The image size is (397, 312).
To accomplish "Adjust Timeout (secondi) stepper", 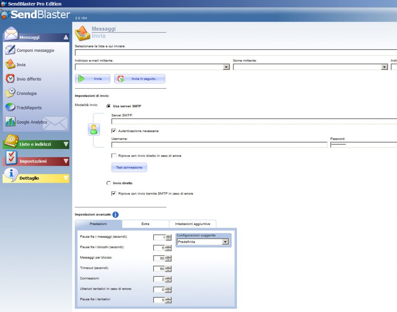I will (x=169, y=269).
